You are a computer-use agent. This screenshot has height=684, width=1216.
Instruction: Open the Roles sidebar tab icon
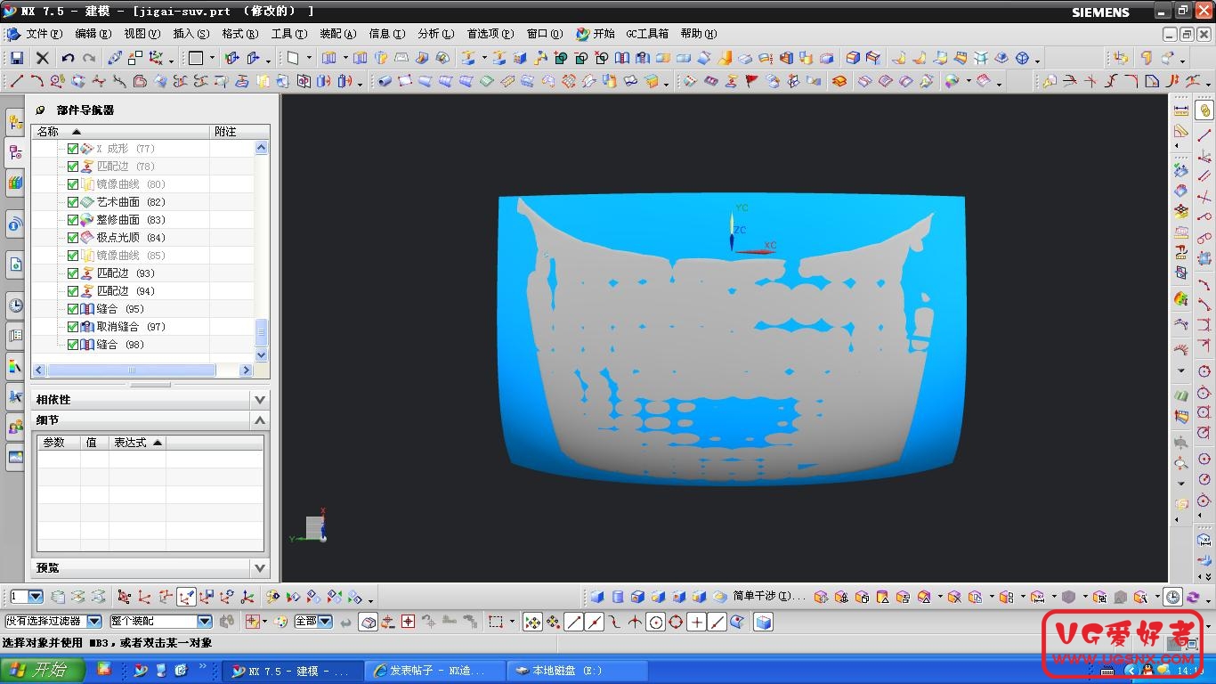[x=15, y=427]
